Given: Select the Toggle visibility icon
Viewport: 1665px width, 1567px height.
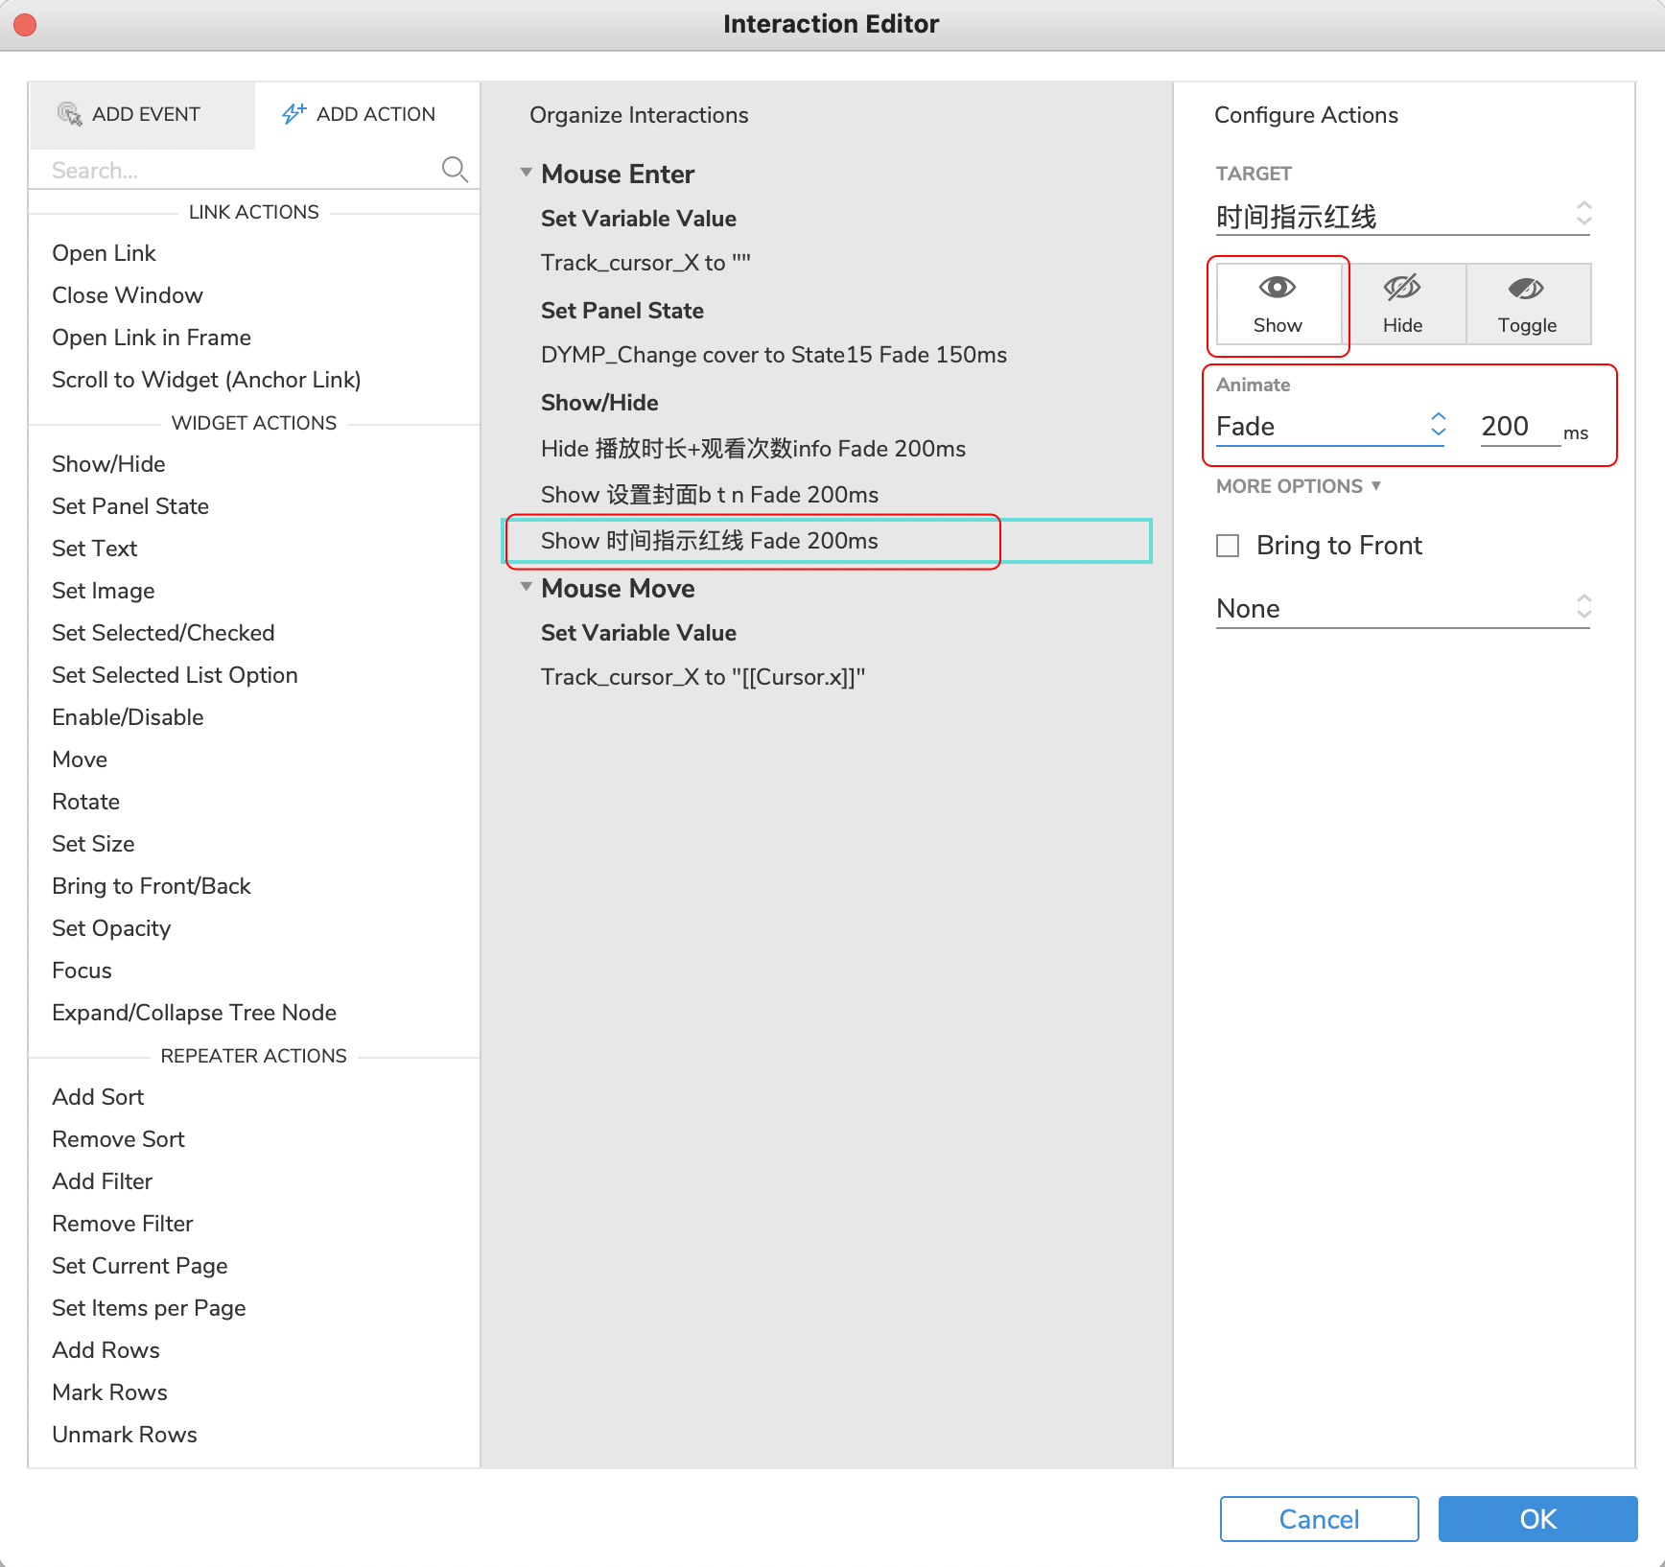Looking at the screenshot, I should click(1527, 288).
